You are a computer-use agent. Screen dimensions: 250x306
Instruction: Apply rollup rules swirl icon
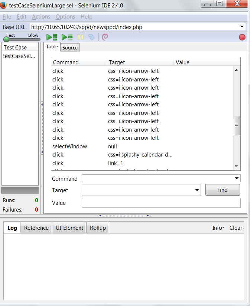point(105,37)
